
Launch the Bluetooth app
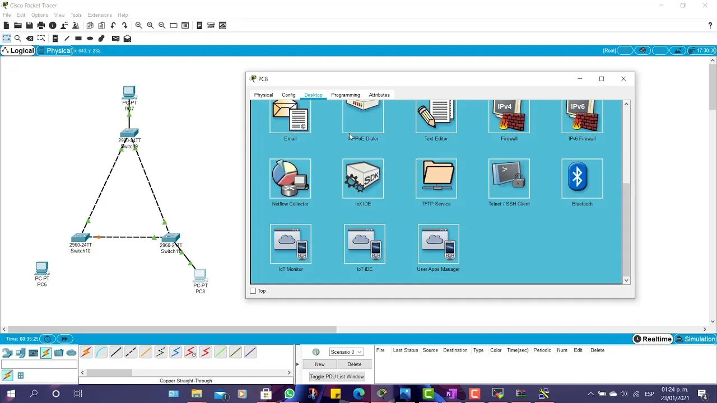582,179
